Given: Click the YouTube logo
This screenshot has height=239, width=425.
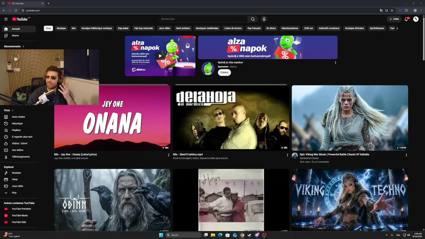Looking at the screenshot, I should [20, 19].
